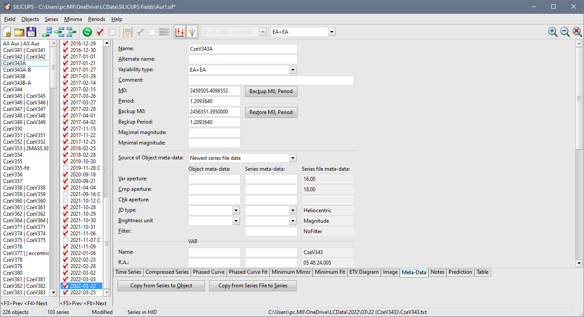Switch to the Time Series tab
Viewport: 584px width, 317px height.
(128, 272)
